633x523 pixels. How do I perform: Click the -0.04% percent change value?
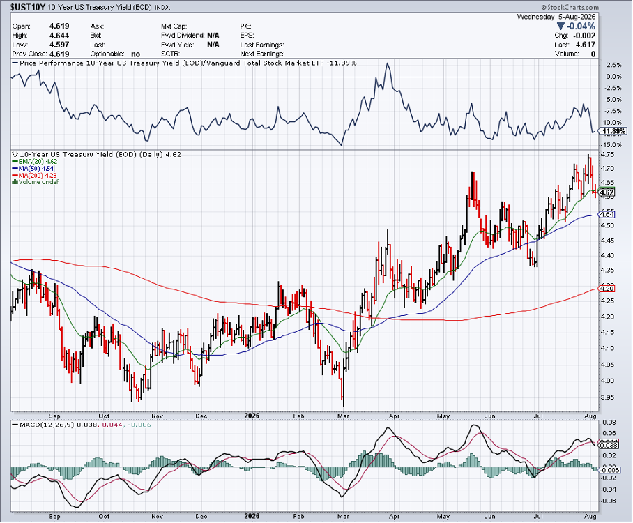(x=581, y=26)
